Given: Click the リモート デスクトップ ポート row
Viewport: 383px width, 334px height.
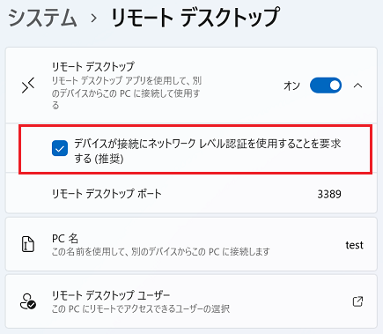Looking at the screenshot, I should (x=191, y=194).
